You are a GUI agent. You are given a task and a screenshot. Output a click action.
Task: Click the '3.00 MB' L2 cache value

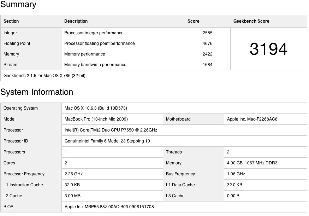tap(72, 196)
